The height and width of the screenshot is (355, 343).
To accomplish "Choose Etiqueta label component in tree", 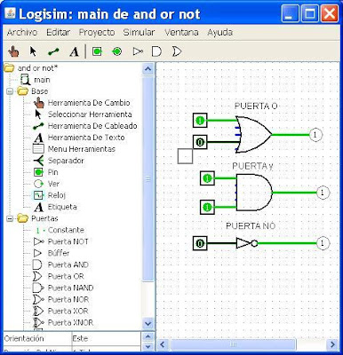I will click(62, 207).
